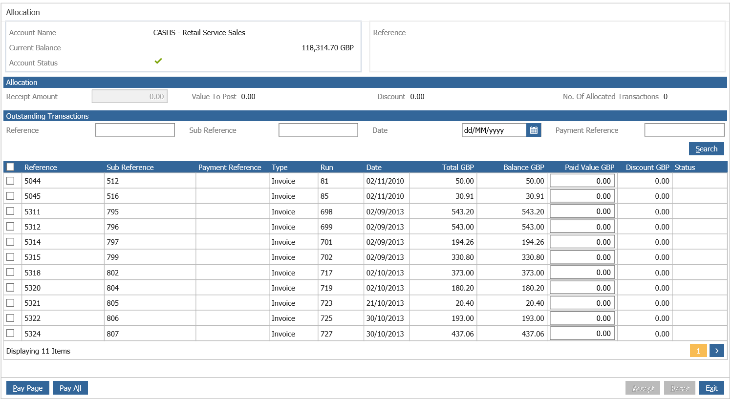733x400 pixels.
Task: Focus the Sub Reference search field
Action: point(318,130)
